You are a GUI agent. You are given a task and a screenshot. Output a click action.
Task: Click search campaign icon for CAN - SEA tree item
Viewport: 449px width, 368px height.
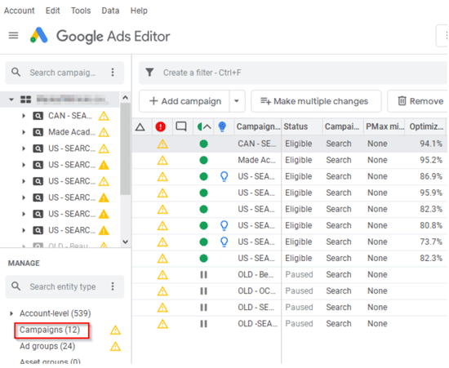(38, 116)
